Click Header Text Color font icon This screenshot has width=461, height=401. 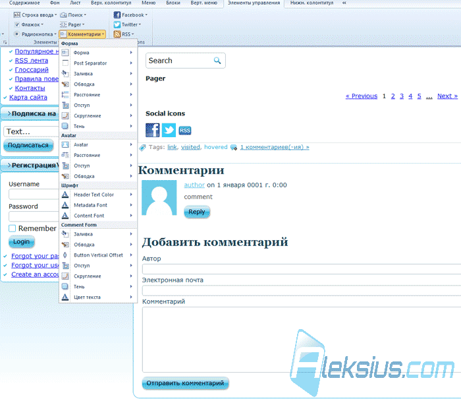pyautogui.click(x=65, y=195)
